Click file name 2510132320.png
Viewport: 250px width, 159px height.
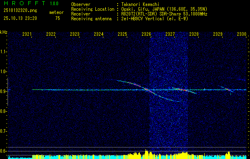coord(20,11)
